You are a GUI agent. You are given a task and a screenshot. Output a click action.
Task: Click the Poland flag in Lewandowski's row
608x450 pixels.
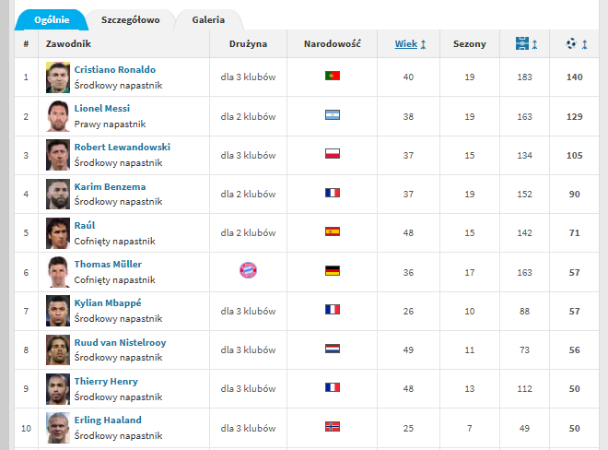(333, 154)
